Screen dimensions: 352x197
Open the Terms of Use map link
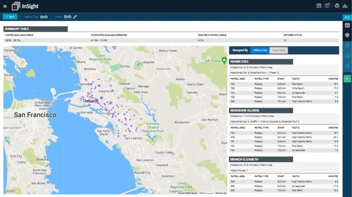pos(220,193)
